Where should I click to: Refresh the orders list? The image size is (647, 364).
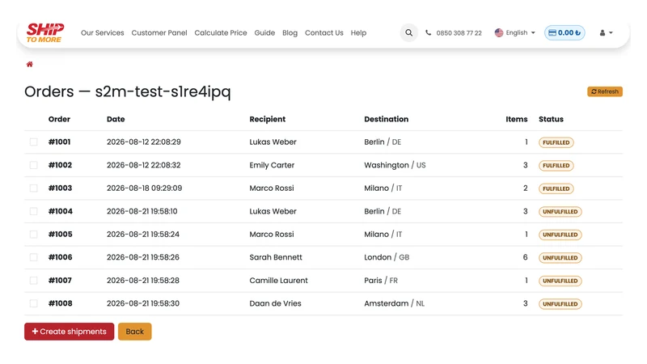click(605, 91)
